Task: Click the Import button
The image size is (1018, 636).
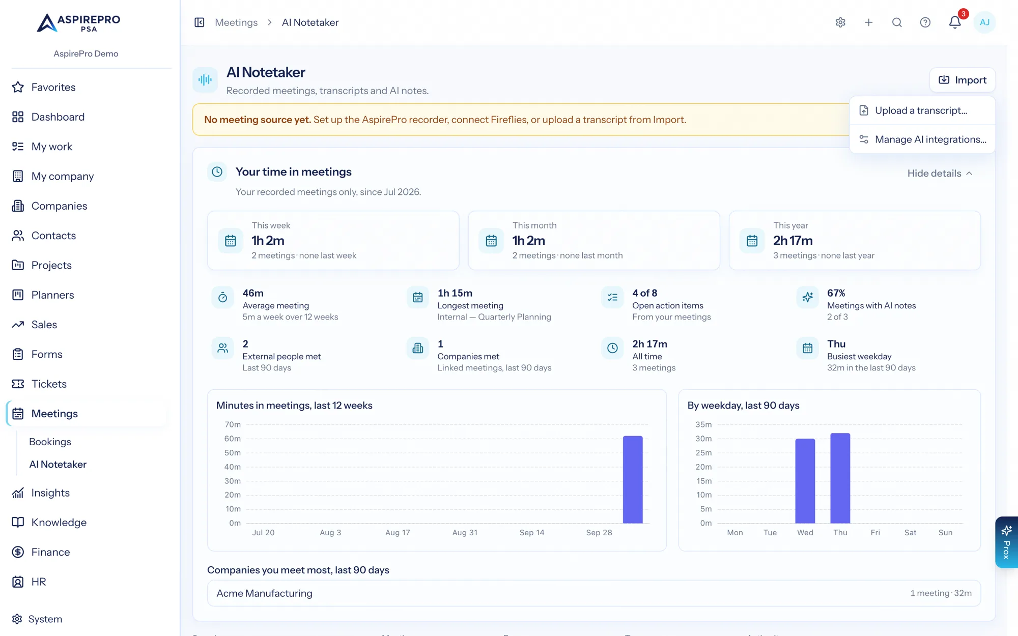Action: [962, 80]
